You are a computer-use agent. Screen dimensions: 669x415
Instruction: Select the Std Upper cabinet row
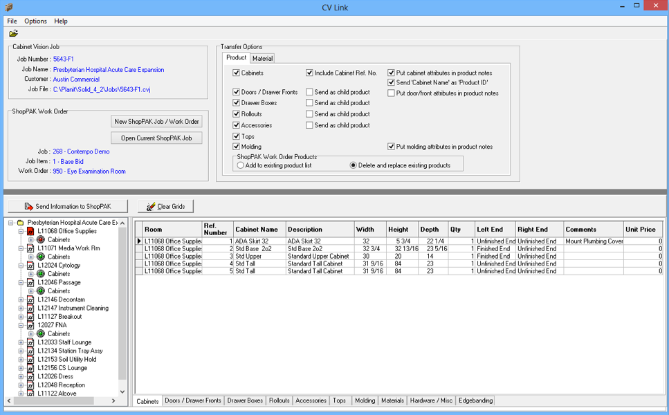pyautogui.click(x=256, y=256)
